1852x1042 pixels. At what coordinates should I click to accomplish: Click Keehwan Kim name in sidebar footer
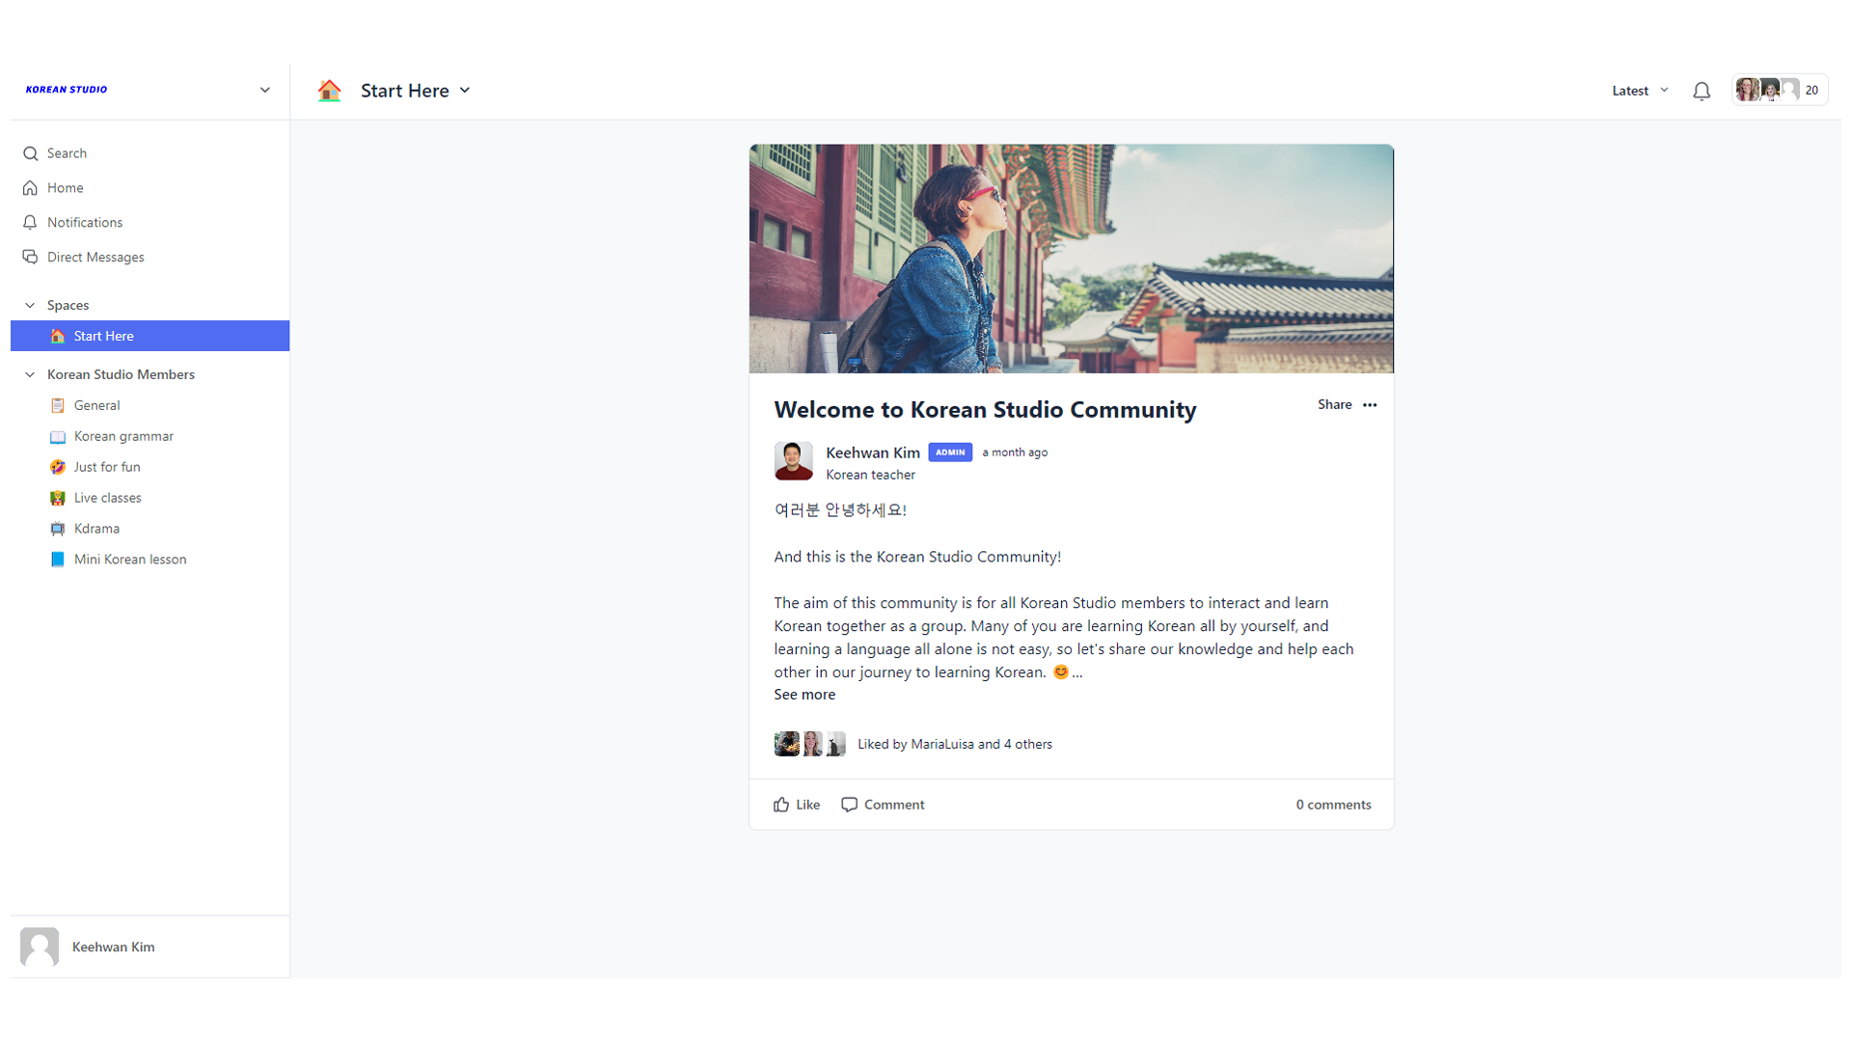pyautogui.click(x=114, y=947)
